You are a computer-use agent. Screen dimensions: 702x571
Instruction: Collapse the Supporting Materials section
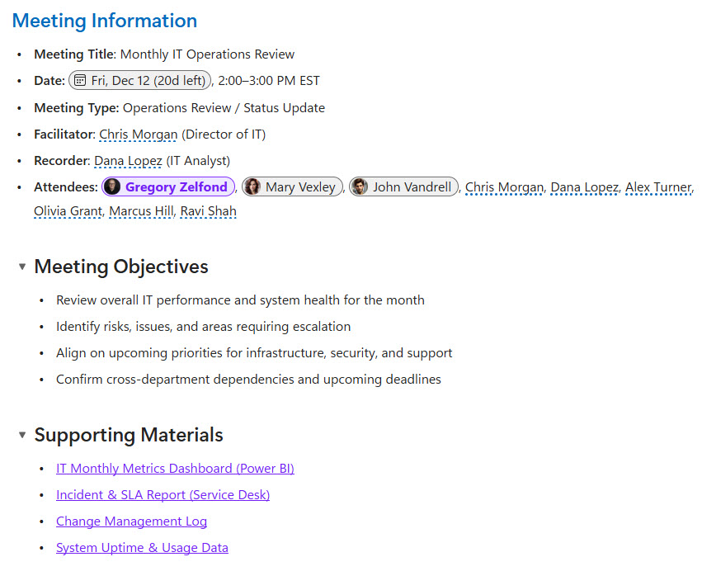(21, 435)
